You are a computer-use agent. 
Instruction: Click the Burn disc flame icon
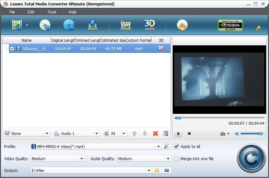coord(182,25)
